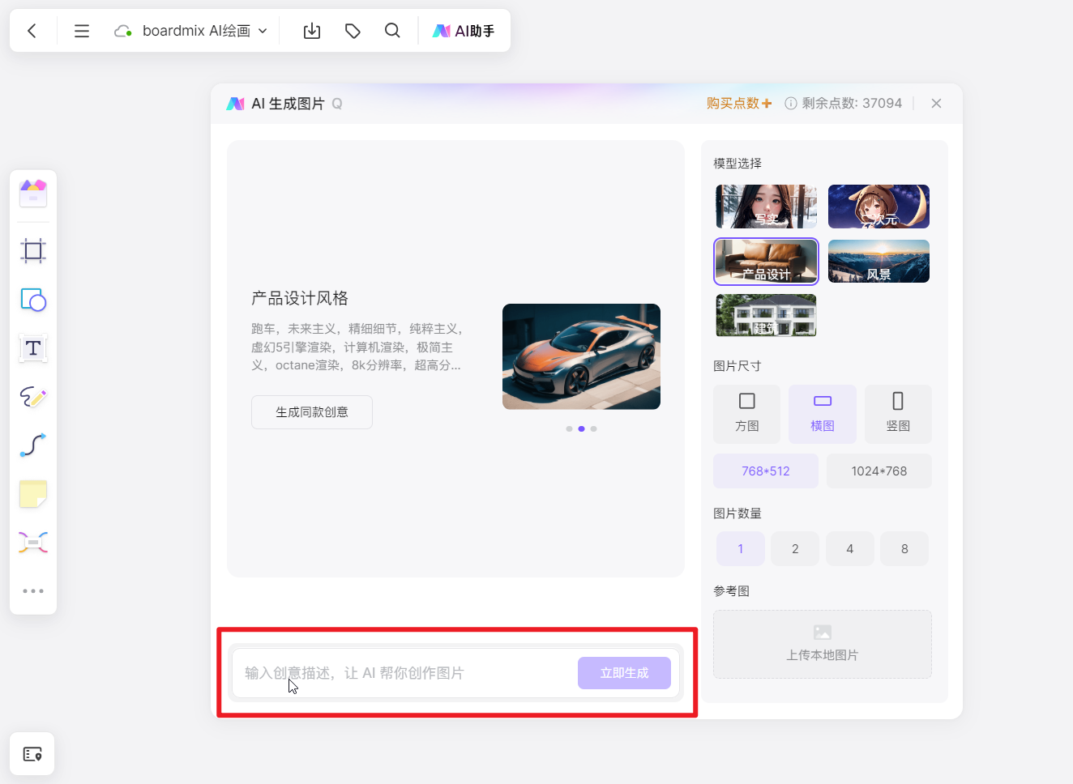Open the tag icon in top toolbar
The height and width of the screenshot is (784, 1073).
[x=353, y=31]
